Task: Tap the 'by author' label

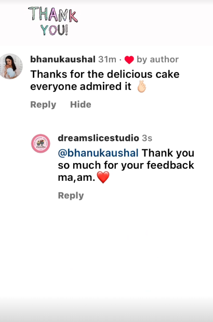Action: [158, 60]
